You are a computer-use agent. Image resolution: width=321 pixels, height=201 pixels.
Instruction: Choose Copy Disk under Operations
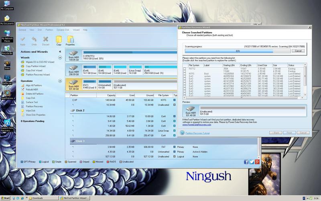tap(28, 98)
